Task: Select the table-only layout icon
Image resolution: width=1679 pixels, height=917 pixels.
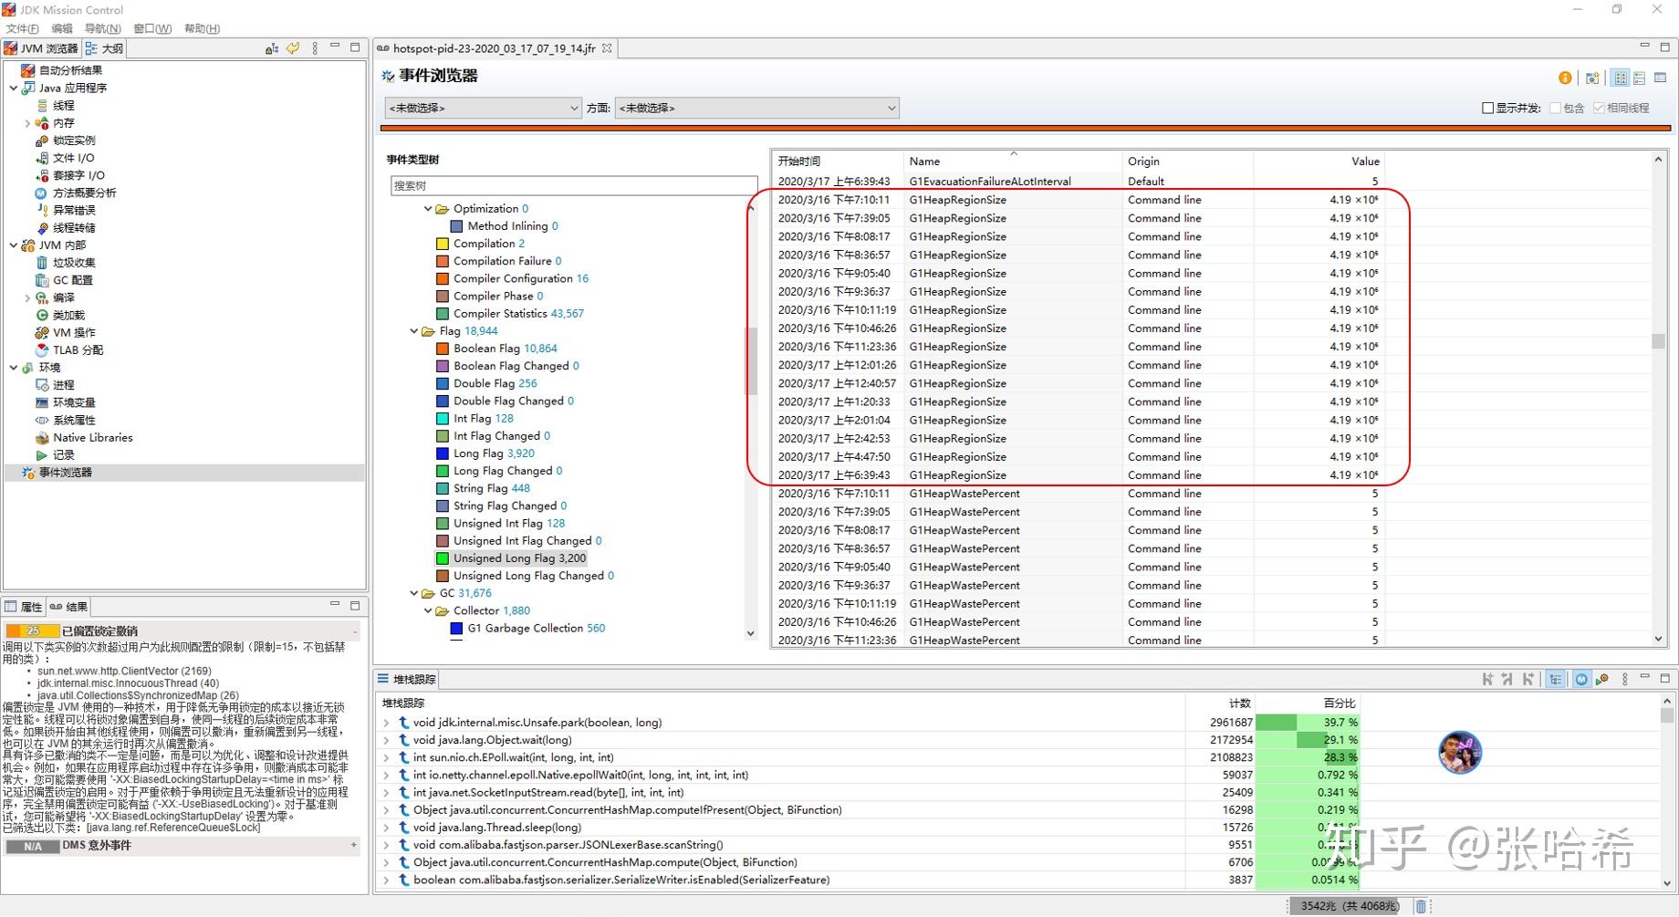Action: (1661, 78)
